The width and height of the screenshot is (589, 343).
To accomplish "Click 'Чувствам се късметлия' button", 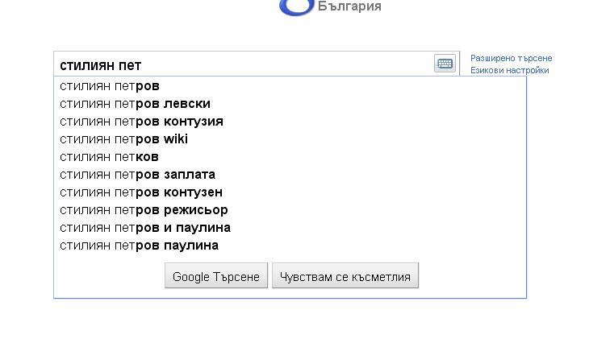I will pos(345,276).
